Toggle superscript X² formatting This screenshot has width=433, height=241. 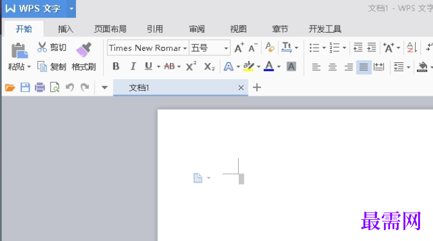[191, 66]
